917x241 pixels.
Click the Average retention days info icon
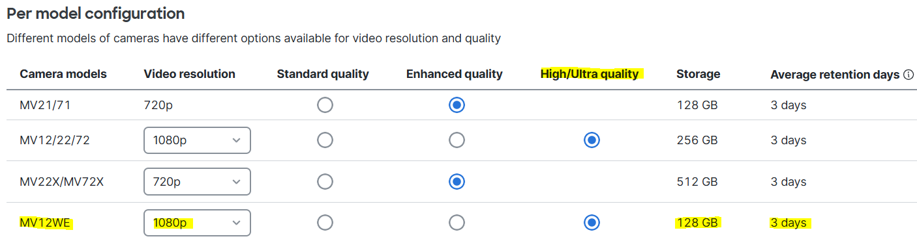(x=909, y=75)
